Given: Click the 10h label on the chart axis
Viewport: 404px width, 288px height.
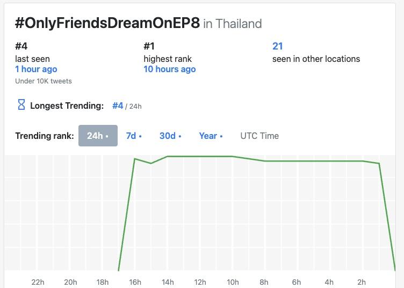Looking at the screenshot, I should pyautogui.click(x=233, y=282).
